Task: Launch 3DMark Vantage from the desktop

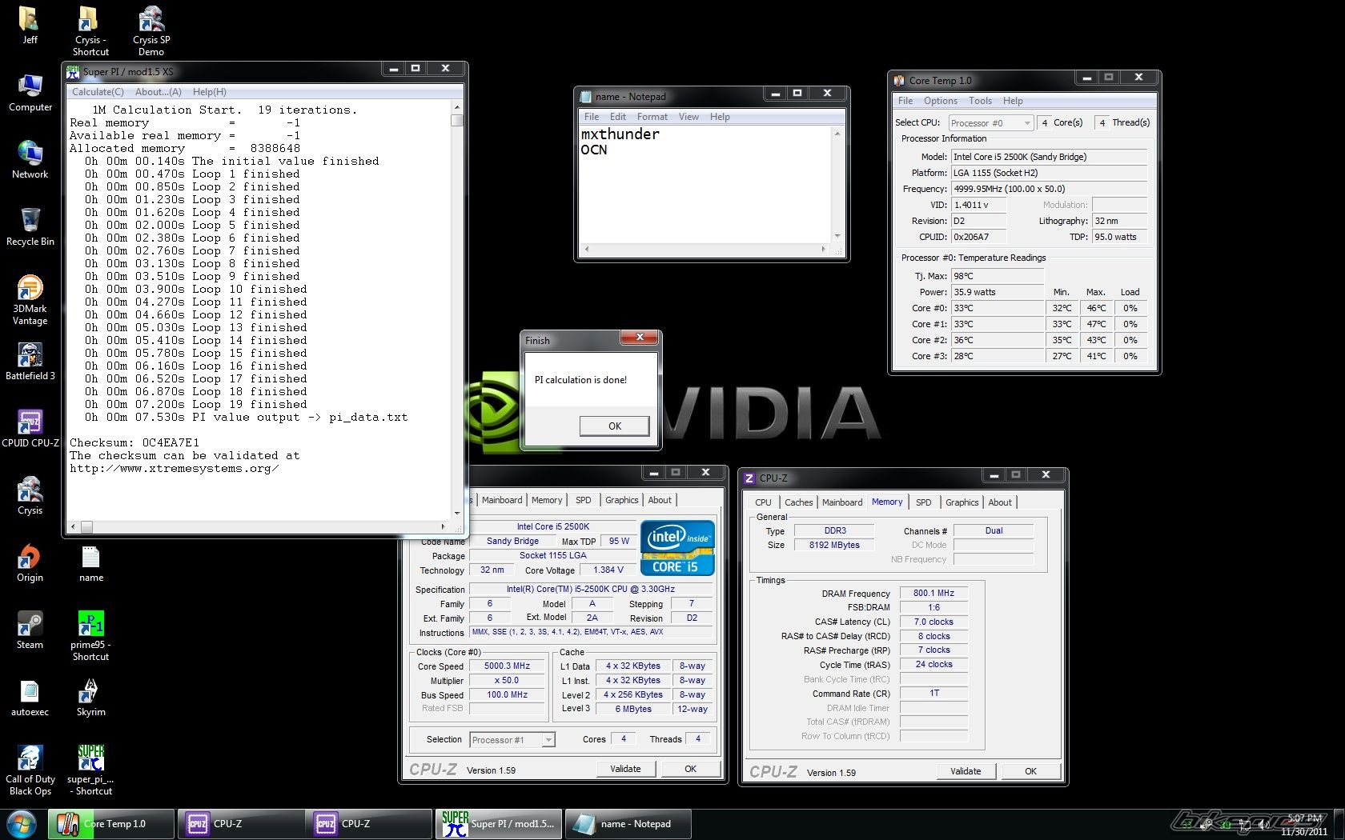Action: pyautogui.click(x=30, y=299)
